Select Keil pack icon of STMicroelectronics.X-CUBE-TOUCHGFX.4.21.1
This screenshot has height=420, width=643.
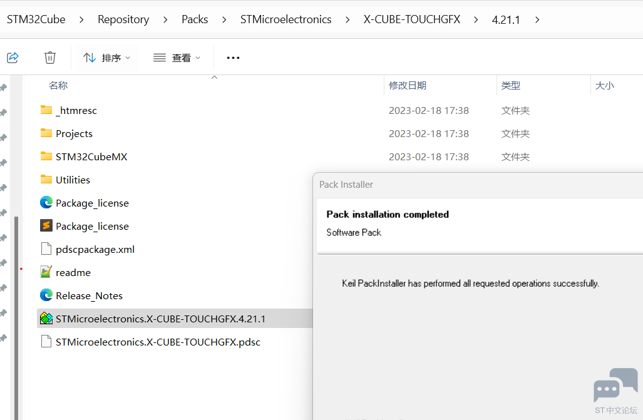click(x=46, y=318)
